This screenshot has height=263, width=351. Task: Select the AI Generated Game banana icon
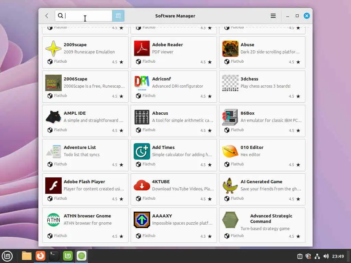click(230, 185)
